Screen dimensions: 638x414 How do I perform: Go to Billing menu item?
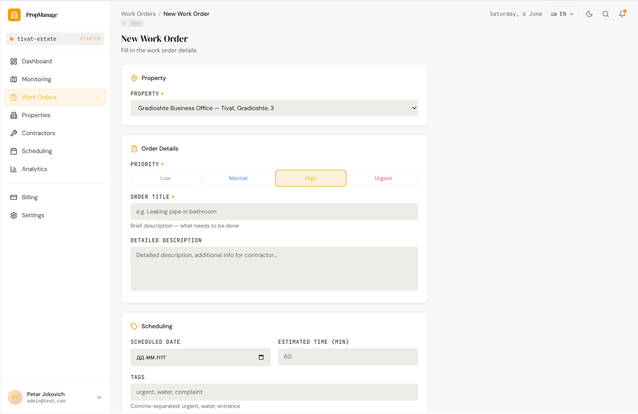(55, 197)
